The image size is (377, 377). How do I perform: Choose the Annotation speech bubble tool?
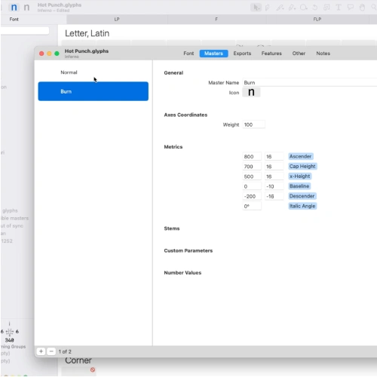click(350, 8)
